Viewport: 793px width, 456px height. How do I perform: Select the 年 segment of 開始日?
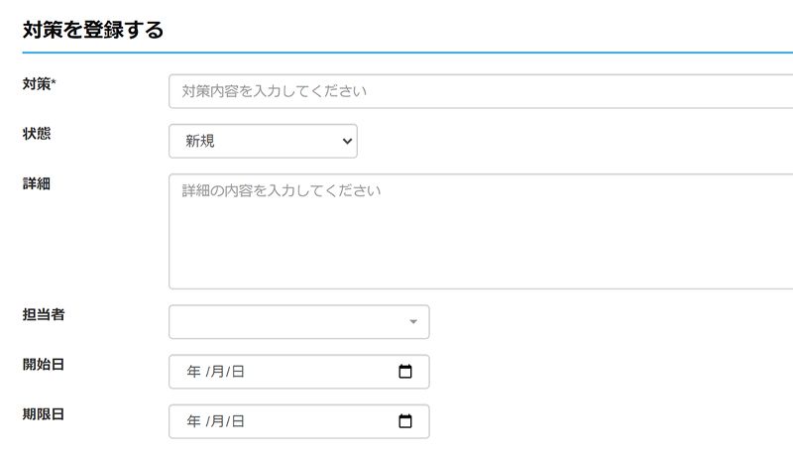pyautogui.click(x=193, y=372)
